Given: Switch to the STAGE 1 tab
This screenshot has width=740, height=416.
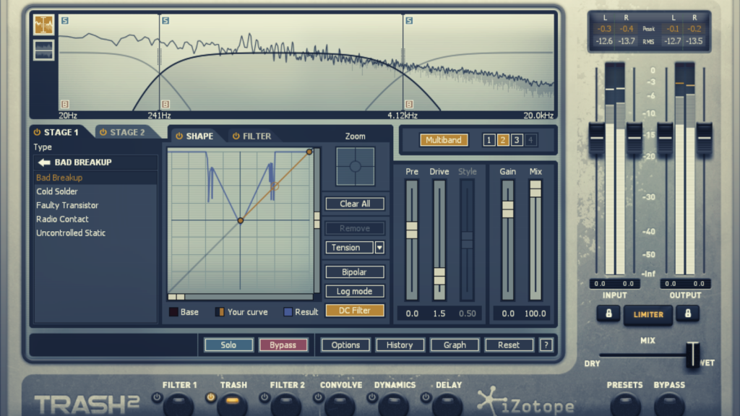Looking at the screenshot, I should click(x=61, y=133).
